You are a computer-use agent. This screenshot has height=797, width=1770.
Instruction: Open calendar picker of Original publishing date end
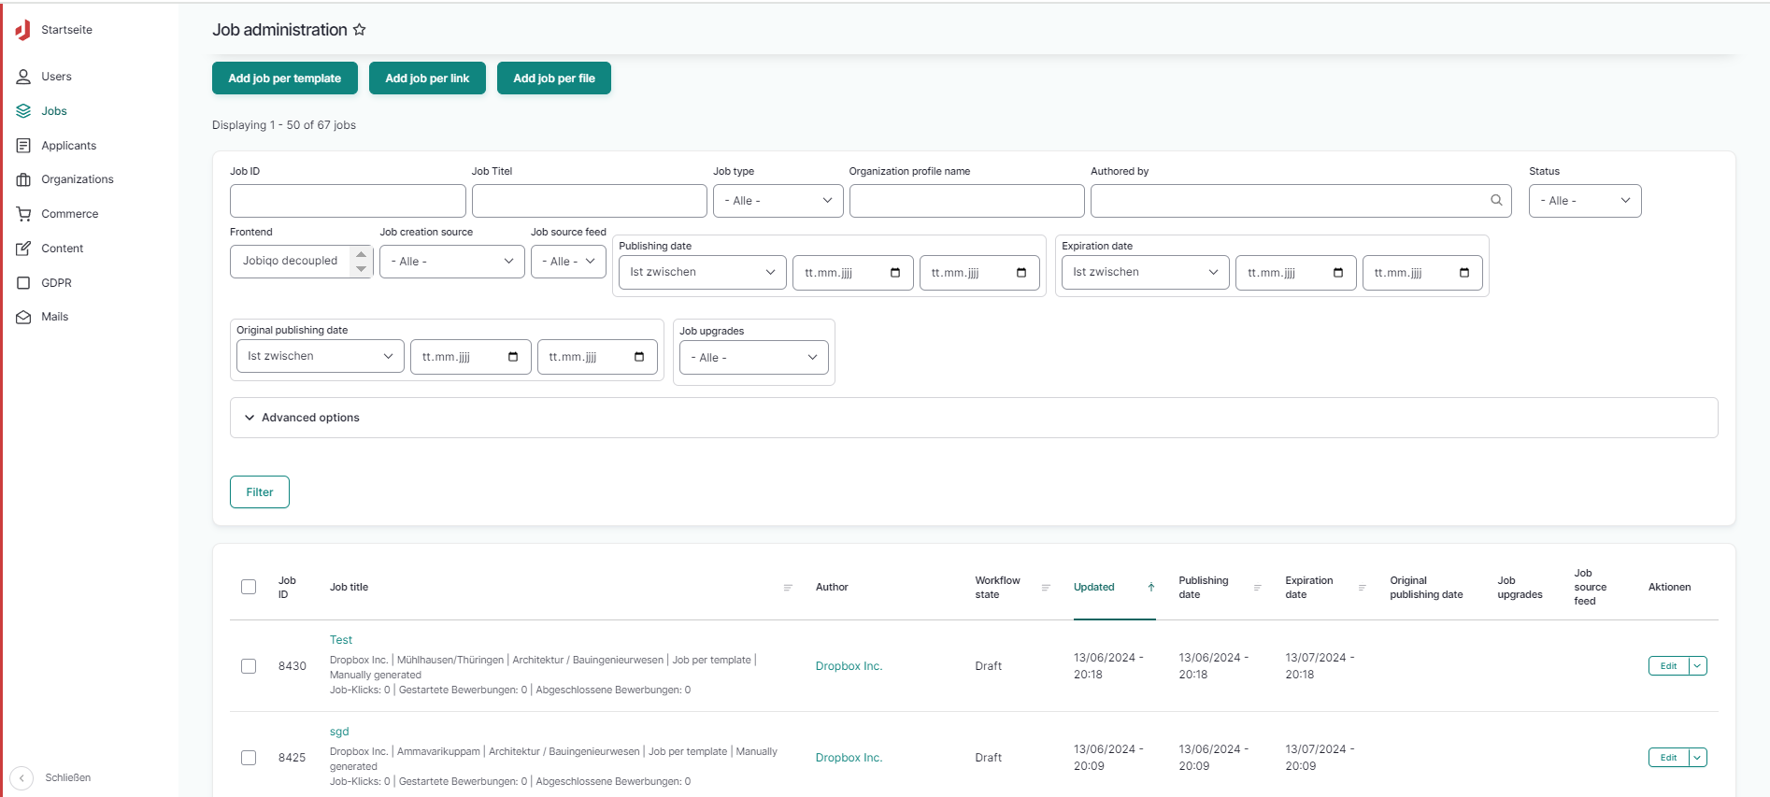(639, 357)
